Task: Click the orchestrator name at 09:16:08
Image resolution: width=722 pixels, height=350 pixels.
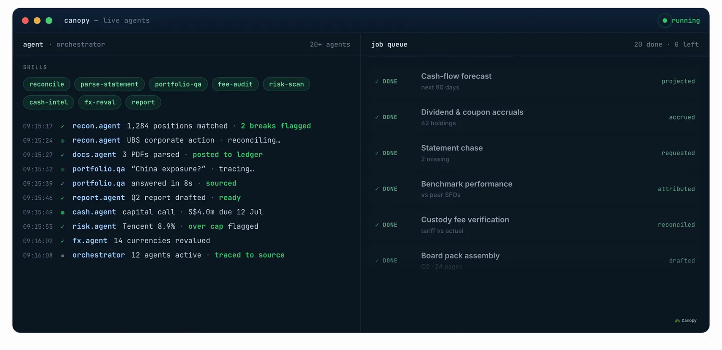Action: (x=98, y=255)
